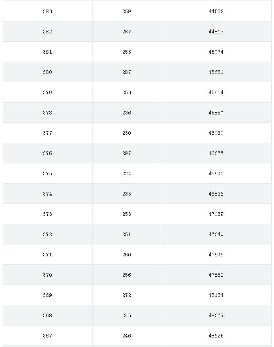The image size is (274, 347).
Task: Select the count cell showing 272
Action: pos(127,295)
